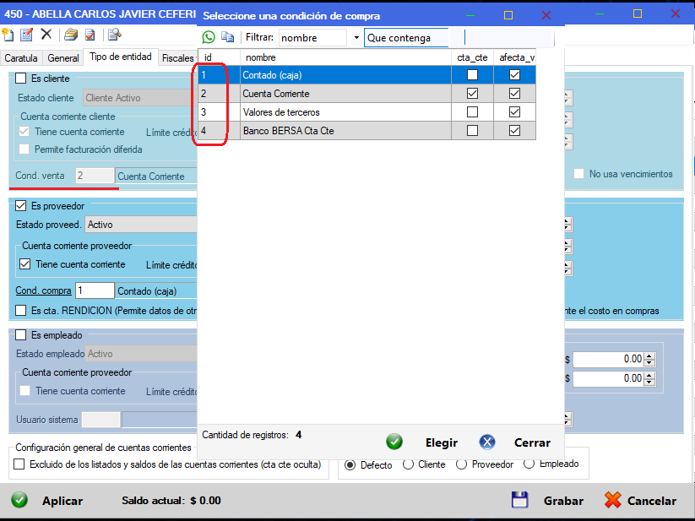
Task: Click the floppy disk Grabar icon
Action: click(519, 500)
